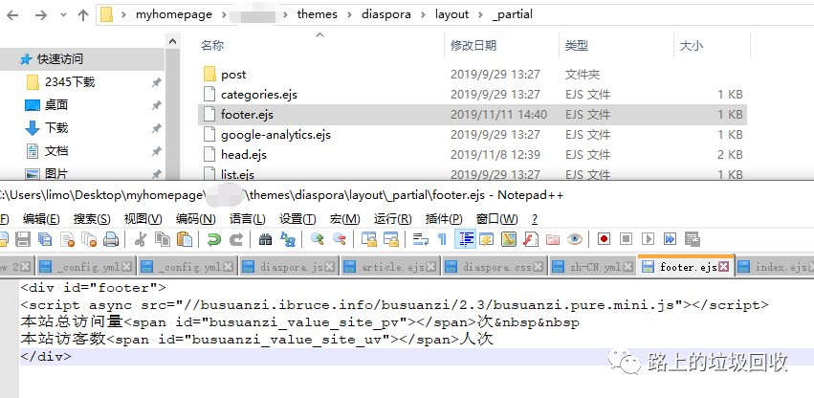
Task: Go up one folder in Explorer
Action: [x=83, y=15]
